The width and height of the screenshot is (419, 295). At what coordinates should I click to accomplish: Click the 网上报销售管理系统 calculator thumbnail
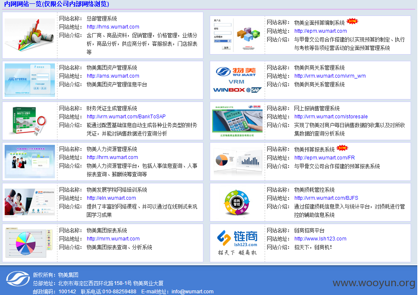coord(237,121)
